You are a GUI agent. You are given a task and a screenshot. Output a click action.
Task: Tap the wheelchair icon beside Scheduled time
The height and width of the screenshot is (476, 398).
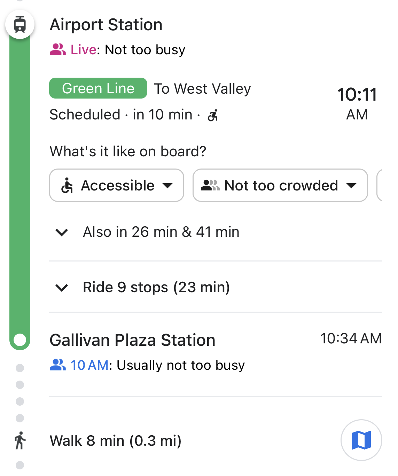point(213,115)
